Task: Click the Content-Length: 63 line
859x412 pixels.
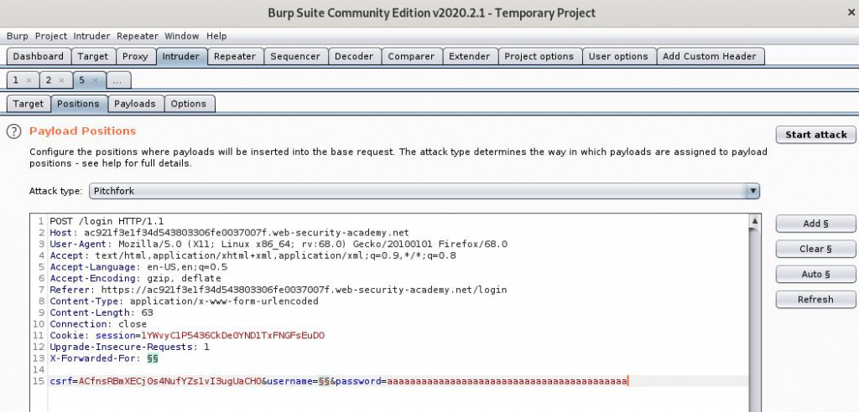Action: click(x=102, y=312)
